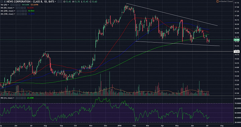This screenshot has height=127, width=241.
Task: Remove the MA (100, close) indicator
Action: point(25,14)
